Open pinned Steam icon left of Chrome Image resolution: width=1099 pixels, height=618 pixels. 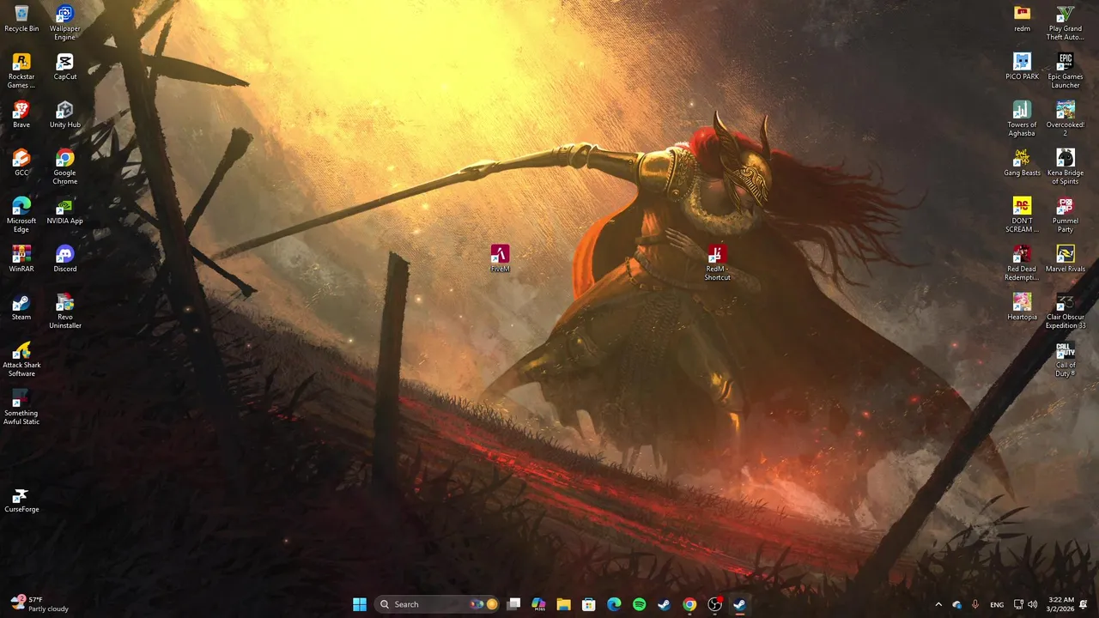click(664, 604)
